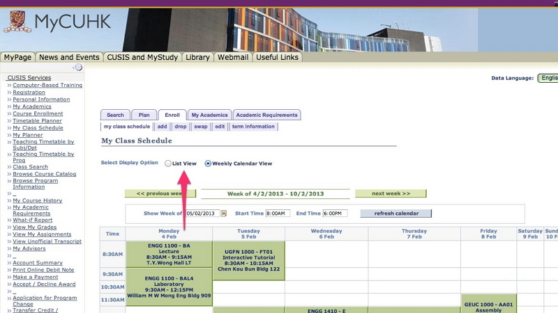The image size is (558, 313).
Task: Open the Computer-Based Training link
Action: coord(47,85)
